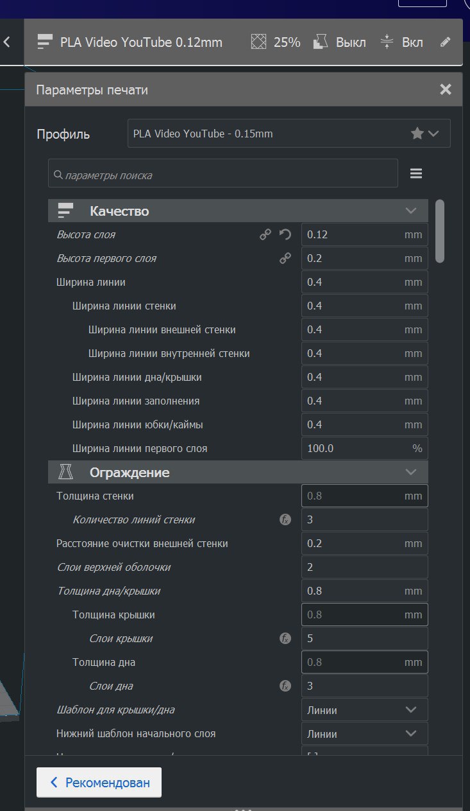Click the Толщина стенки value field
Screen dimensions: 470x811
point(365,496)
